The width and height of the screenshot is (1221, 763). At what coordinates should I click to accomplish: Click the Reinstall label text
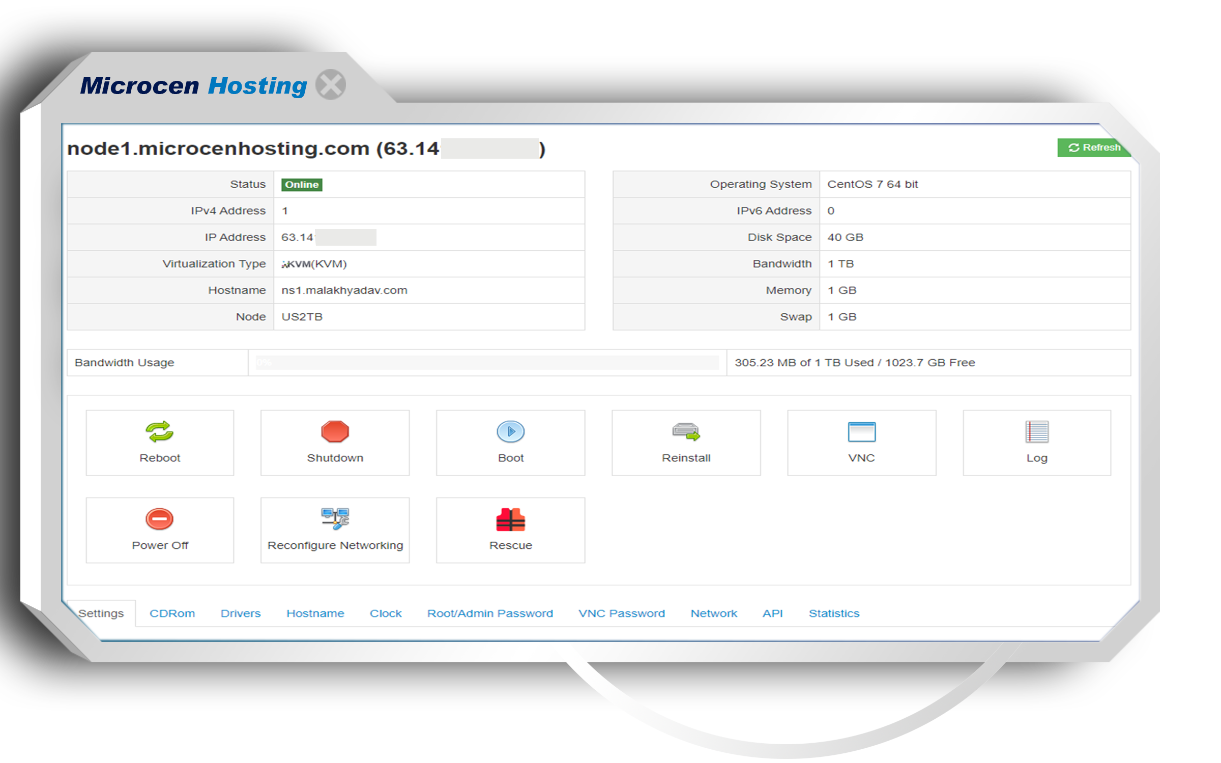pos(686,458)
